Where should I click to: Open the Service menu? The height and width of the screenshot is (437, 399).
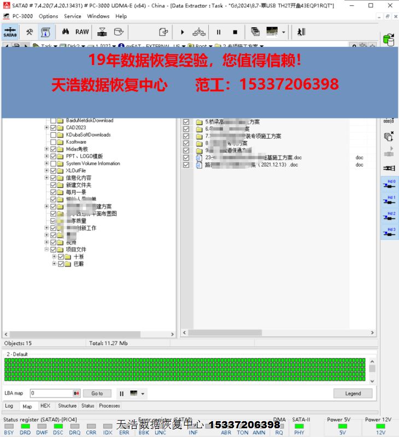tap(72, 16)
